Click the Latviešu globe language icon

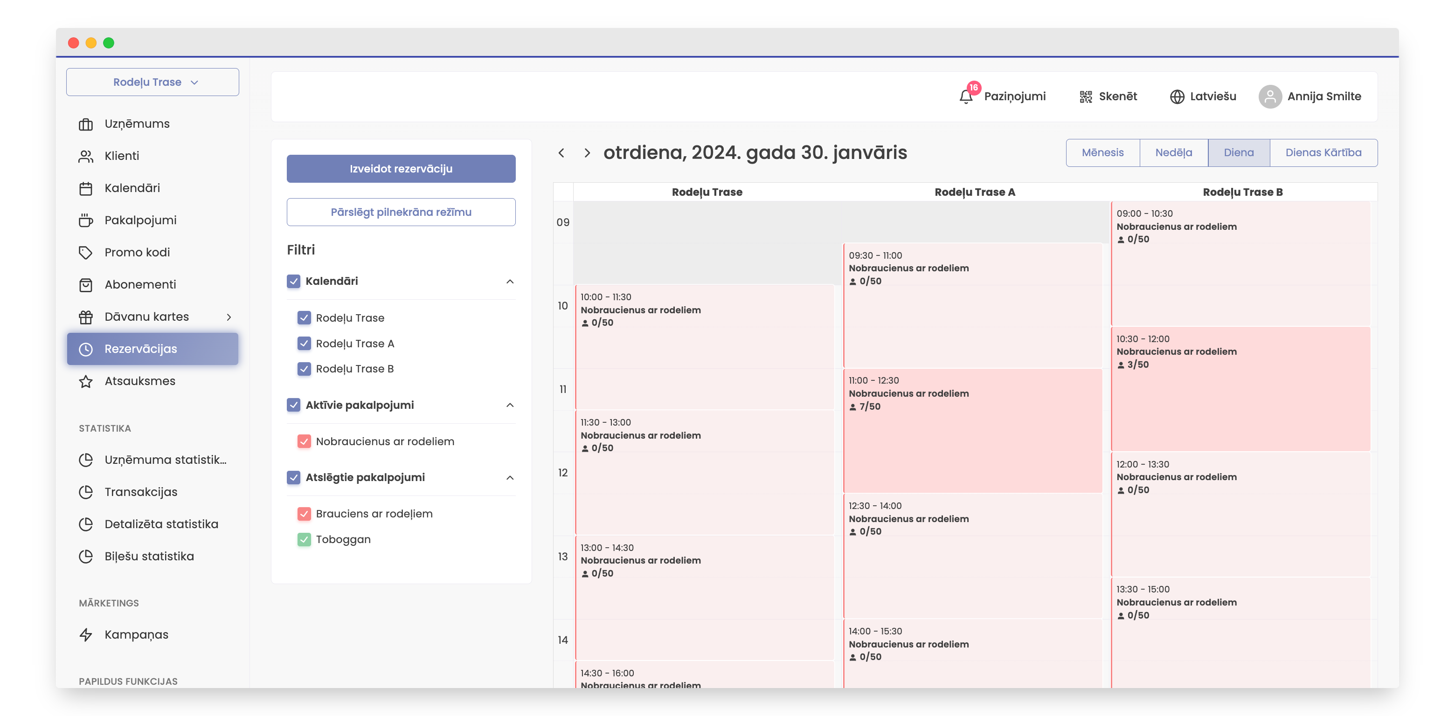(x=1177, y=96)
